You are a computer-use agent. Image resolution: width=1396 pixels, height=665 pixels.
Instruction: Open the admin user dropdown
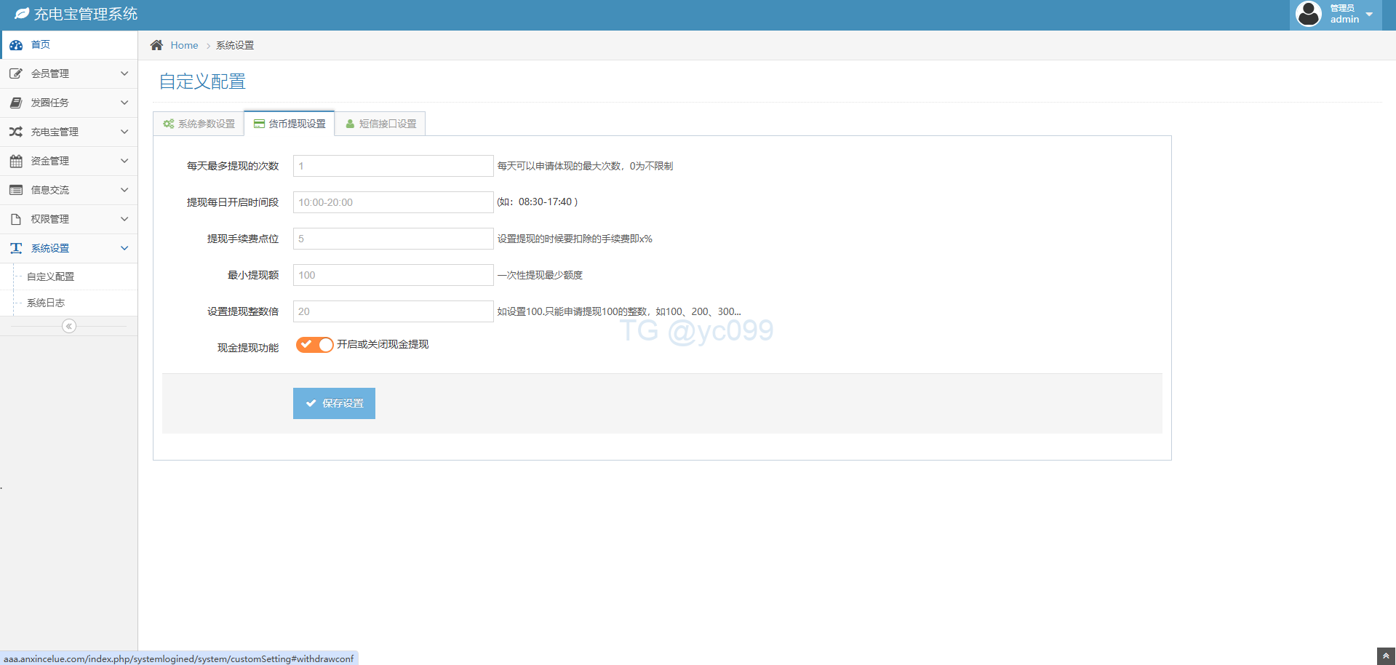coord(1336,15)
